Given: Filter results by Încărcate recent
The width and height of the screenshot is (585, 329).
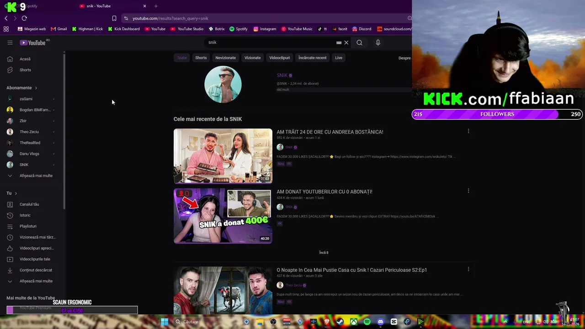Looking at the screenshot, I should pyautogui.click(x=313, y=58).
